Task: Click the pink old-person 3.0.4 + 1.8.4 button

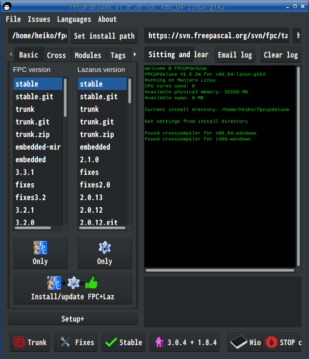Action: click(x=184, y=342)
